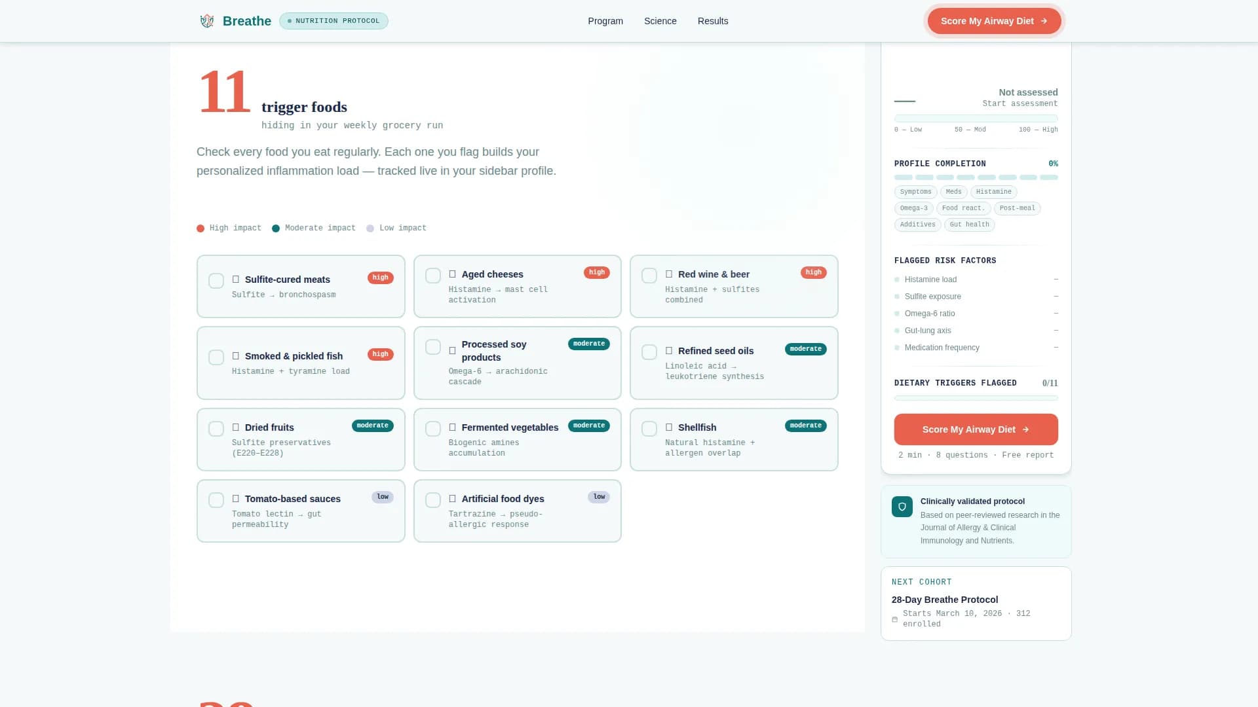Viewport: 1258px width, 707px height.
Task: Click the small icon beside Aged cheeses
Action: pos(452,274)
